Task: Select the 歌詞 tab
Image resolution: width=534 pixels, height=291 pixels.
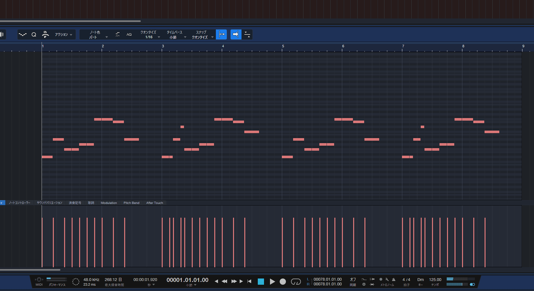Action: tap(91, 203)
